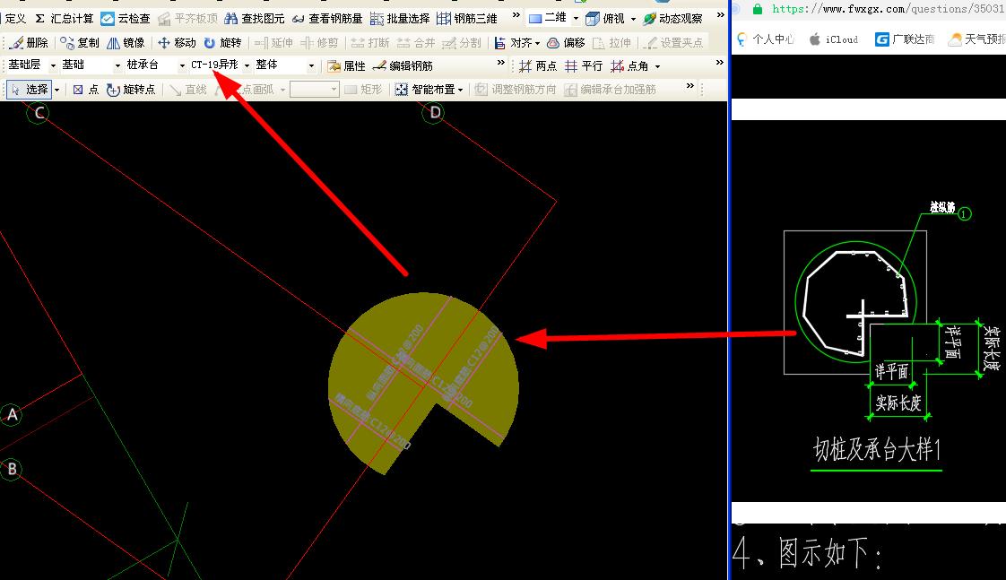Viewport: 1006px width, 580px height.
Task: Select 平行 parallel axis tool
Action: click(x=584, y=65)
